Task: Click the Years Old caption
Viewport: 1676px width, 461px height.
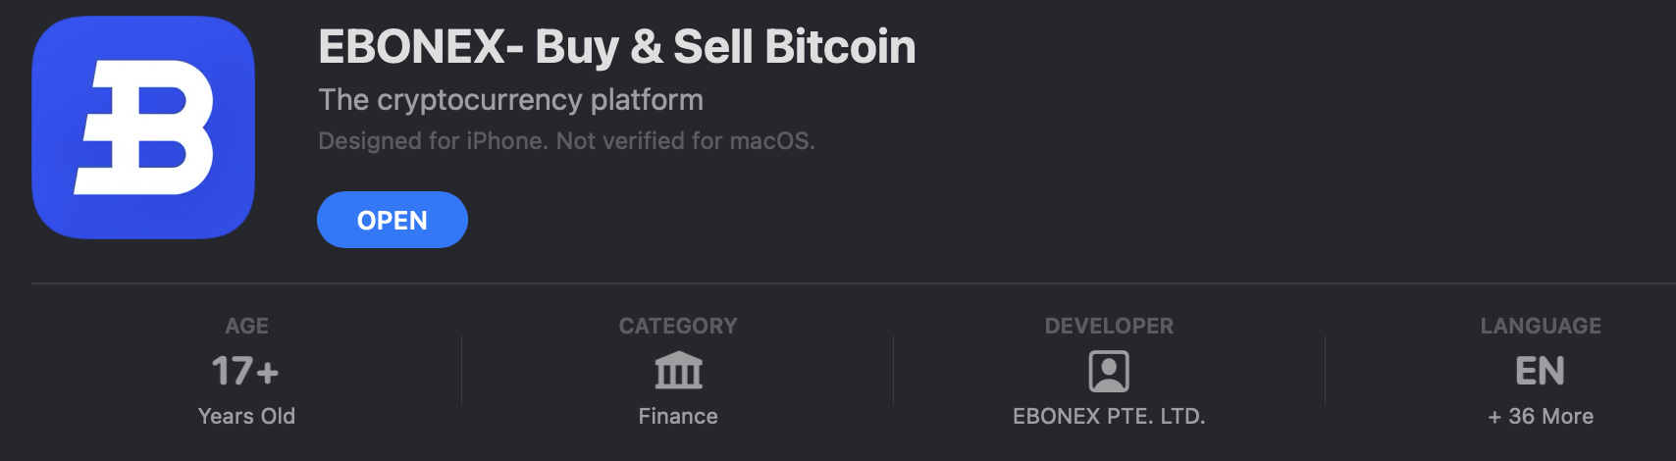Action: pyautogui.click(x=246, y=416)
